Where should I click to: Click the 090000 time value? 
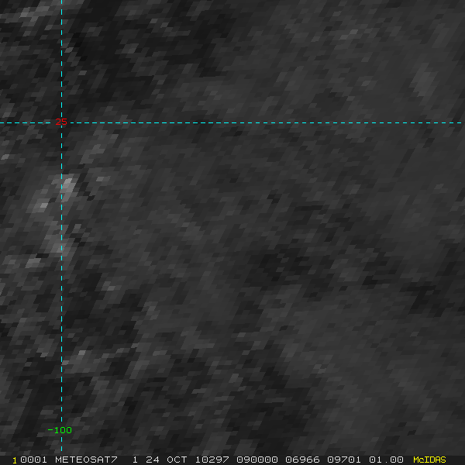pos(257,460)
